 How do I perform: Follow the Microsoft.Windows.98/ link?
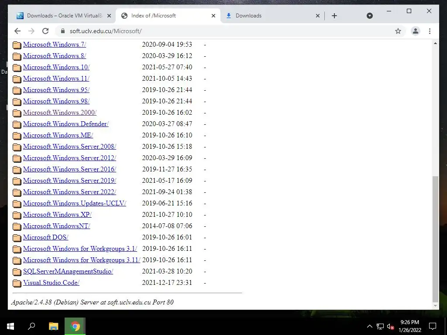pyautogui.click(x=56, y=101)
